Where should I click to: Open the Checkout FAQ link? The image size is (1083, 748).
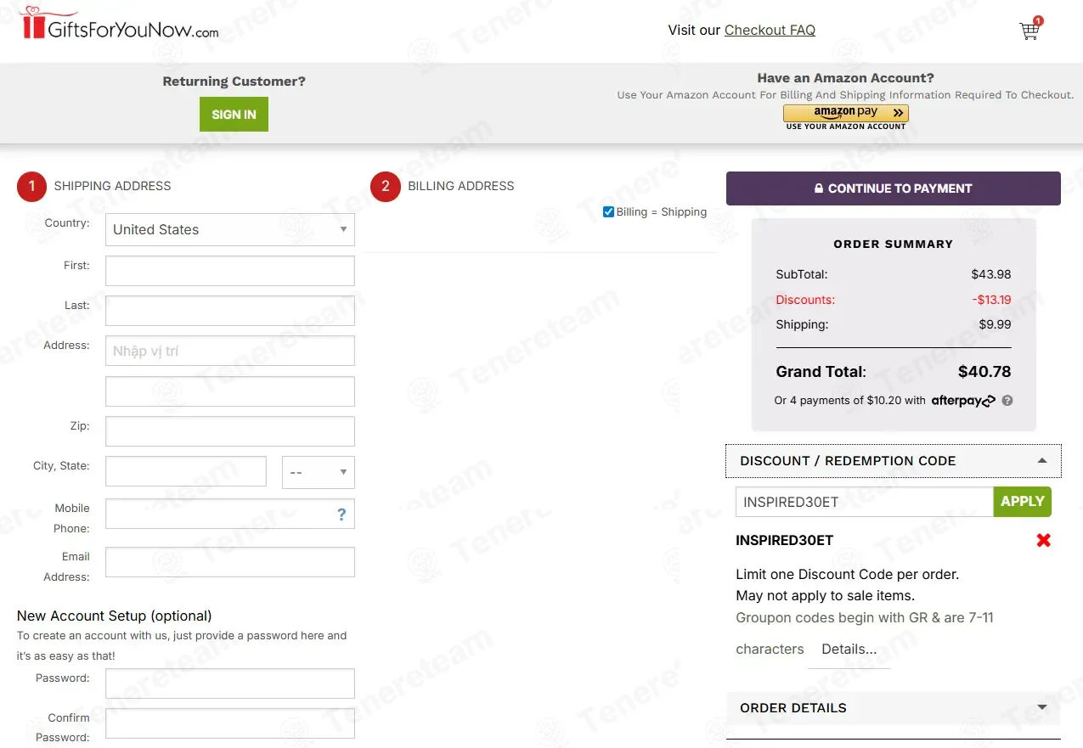(770, 30)
